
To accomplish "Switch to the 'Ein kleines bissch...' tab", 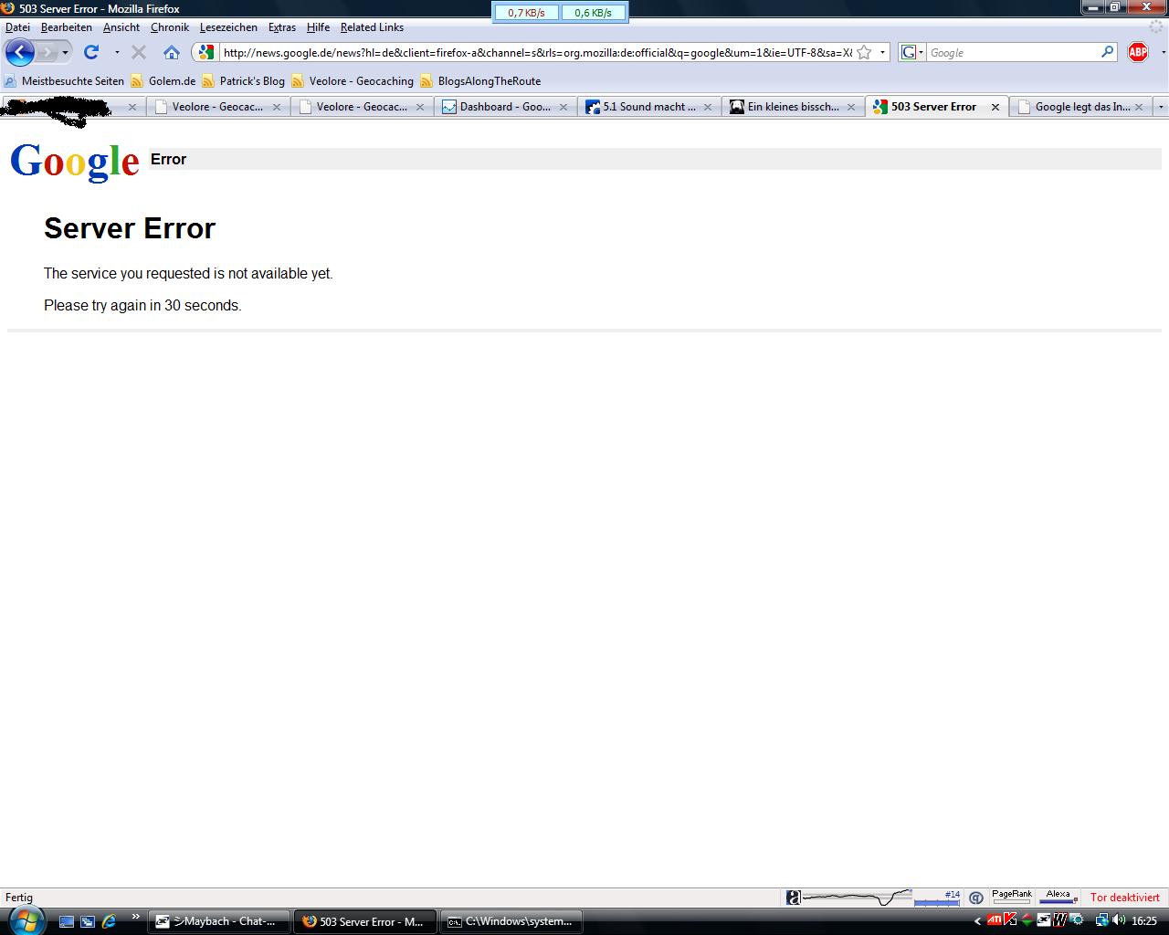I will click(x=793, y=107).
